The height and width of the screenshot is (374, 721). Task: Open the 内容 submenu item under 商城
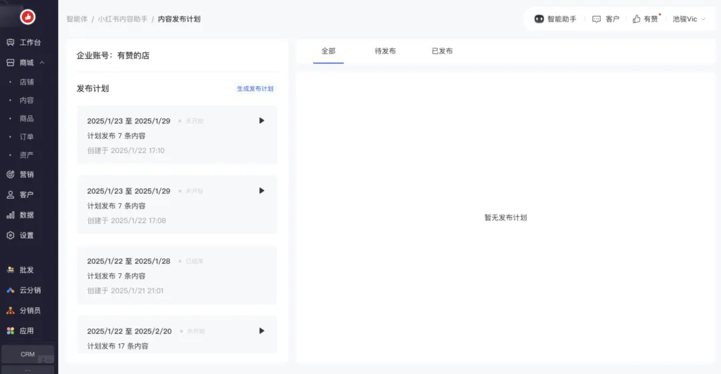point(27,101)
